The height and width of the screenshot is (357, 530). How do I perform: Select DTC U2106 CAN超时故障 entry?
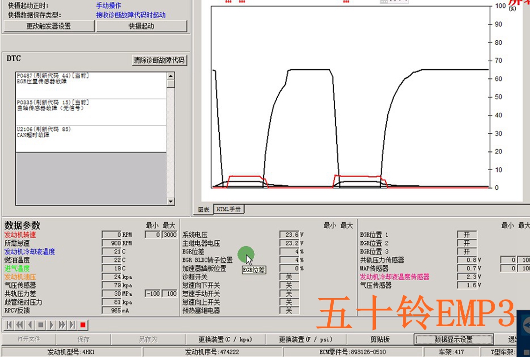91,139
